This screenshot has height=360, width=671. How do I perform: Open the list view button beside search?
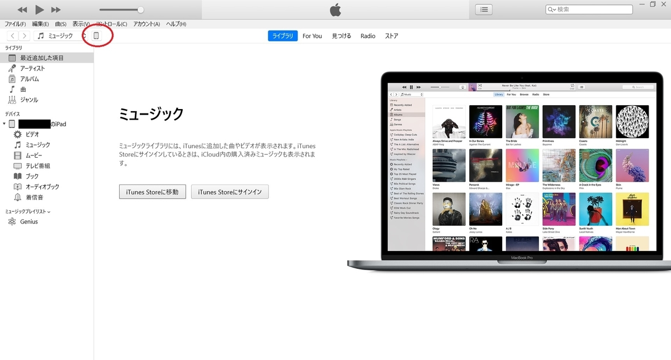(x=484, y=10)
